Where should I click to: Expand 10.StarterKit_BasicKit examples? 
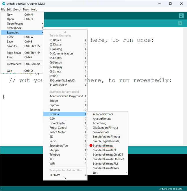tap(65, 80)
